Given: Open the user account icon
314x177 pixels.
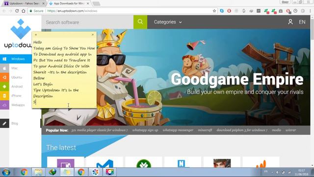Looking at the screenshot, I should pos(290,22).
